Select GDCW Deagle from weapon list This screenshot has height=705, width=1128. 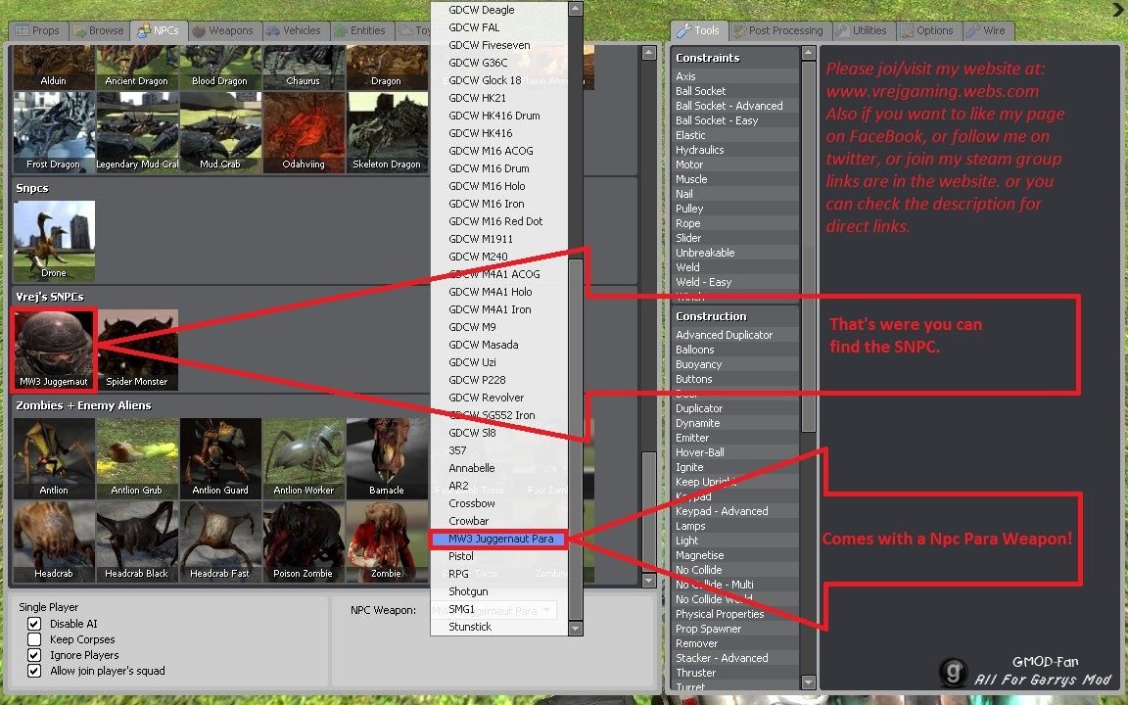point(499,10)
